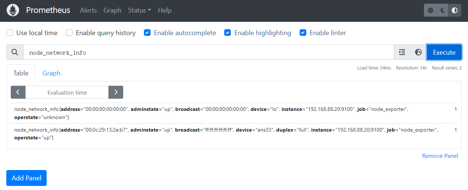
Task: Switch to the Graph panel tab
Action: [51, 73]
